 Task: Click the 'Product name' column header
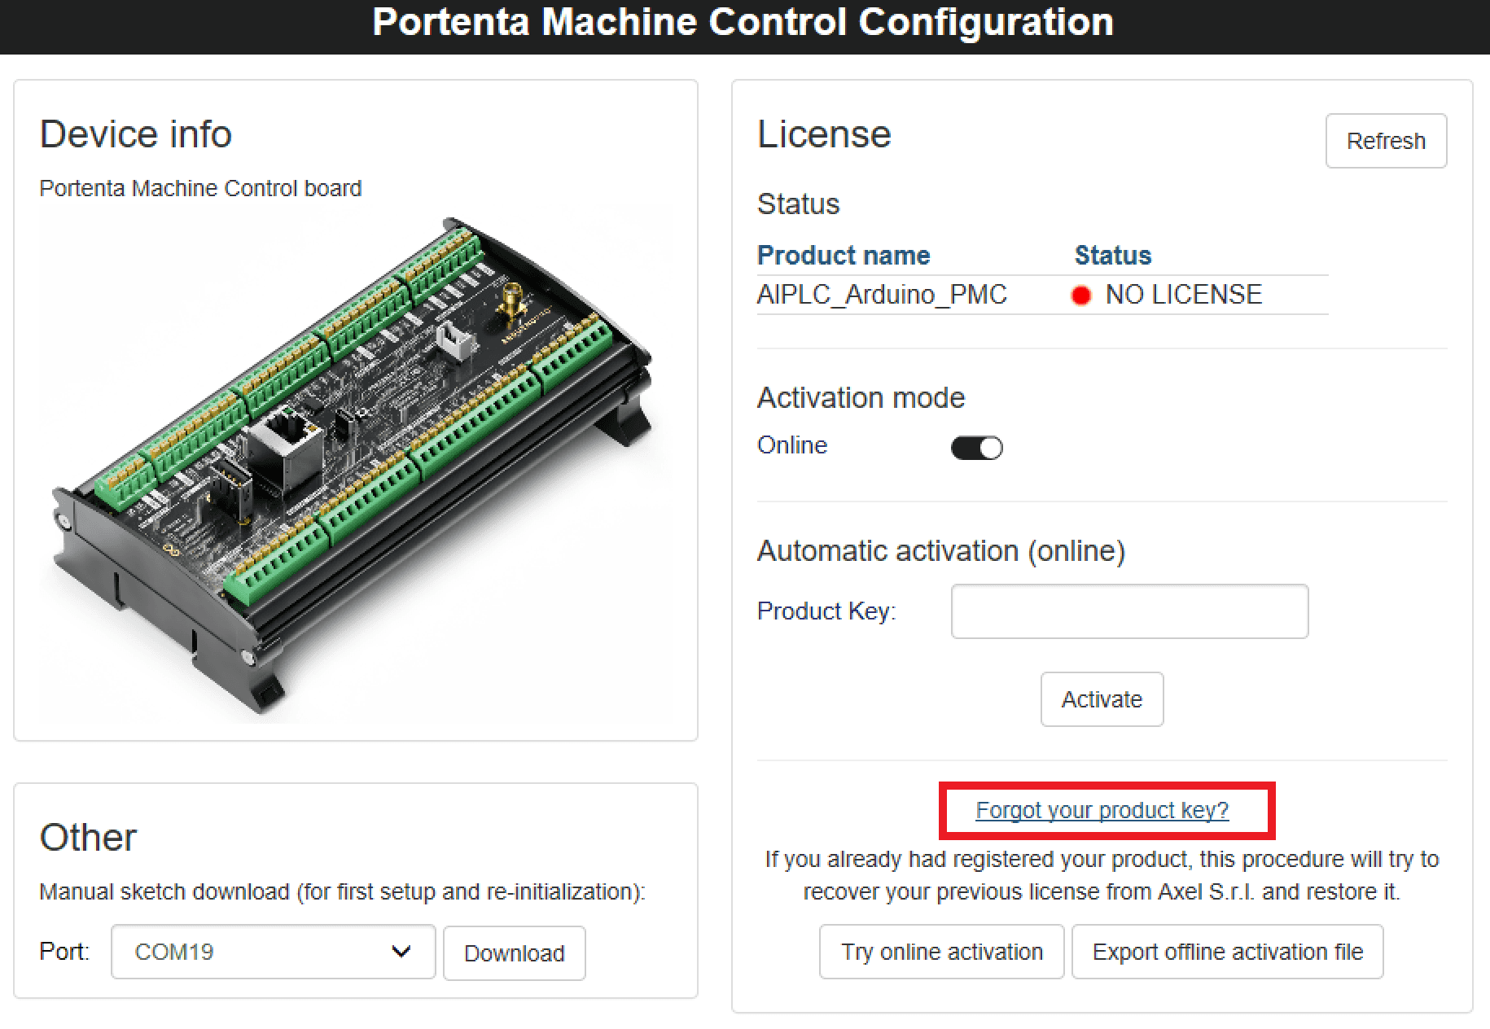[x=843, y=256]
